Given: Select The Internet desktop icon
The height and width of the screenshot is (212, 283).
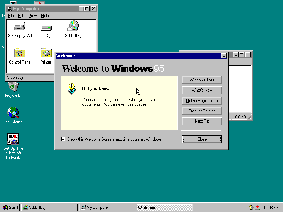Looking at the screenshot, I should 13,112.
